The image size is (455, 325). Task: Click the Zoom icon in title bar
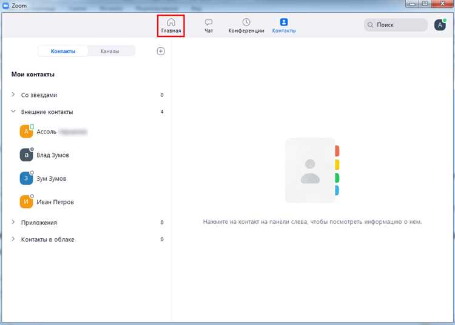tap(5, 5)
